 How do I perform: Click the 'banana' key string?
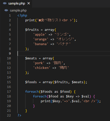click(41, 44)
